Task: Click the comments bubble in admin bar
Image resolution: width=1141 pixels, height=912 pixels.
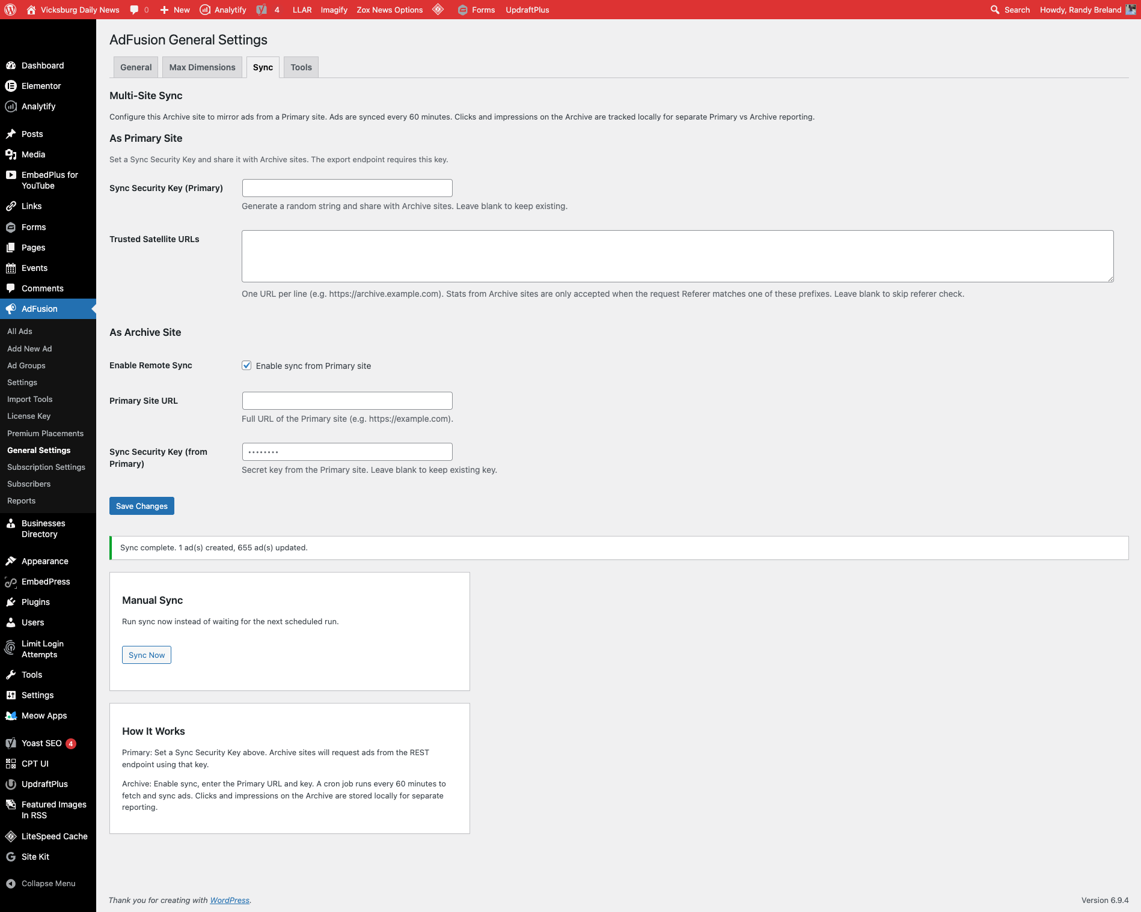Action: coord(134,10)
